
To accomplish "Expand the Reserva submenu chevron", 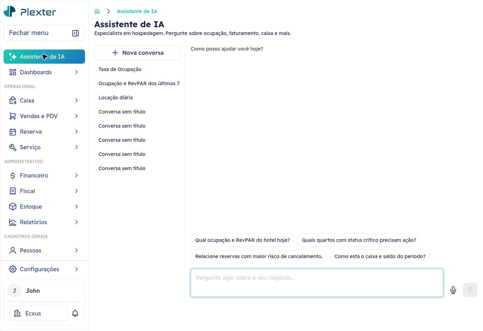I will 77,132.
